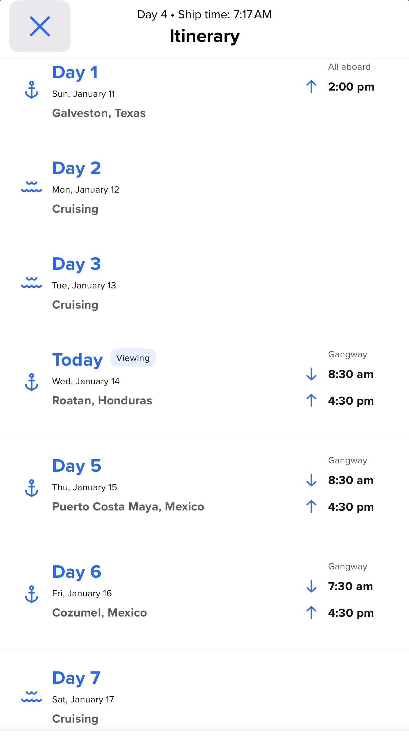Select the Day 2 heading
The height and width of the screenshot is (739, 409).
(77, 168)
